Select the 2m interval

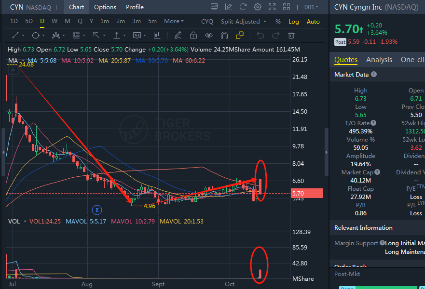[121, 21]
